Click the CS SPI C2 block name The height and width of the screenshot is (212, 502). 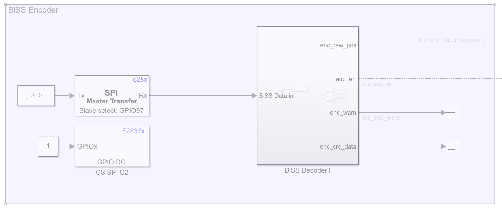click(x=112, y=173)
